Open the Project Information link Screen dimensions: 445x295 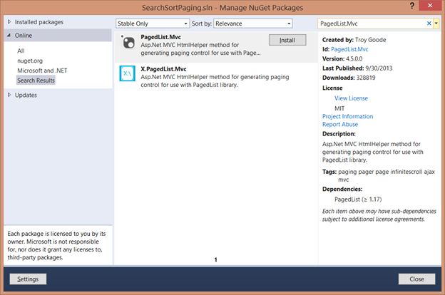pyautogui.click(x=347, y=116)
